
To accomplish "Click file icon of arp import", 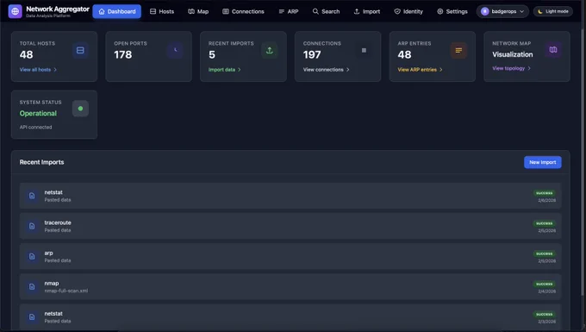I will (32, 256).
